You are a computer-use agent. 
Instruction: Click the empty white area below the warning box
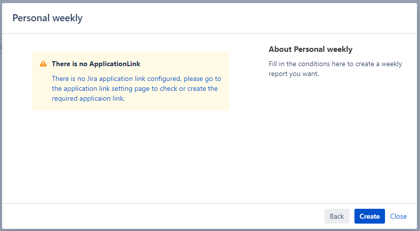tap(131, 153)
